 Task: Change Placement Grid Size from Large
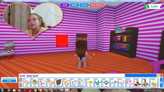[9, 81]
